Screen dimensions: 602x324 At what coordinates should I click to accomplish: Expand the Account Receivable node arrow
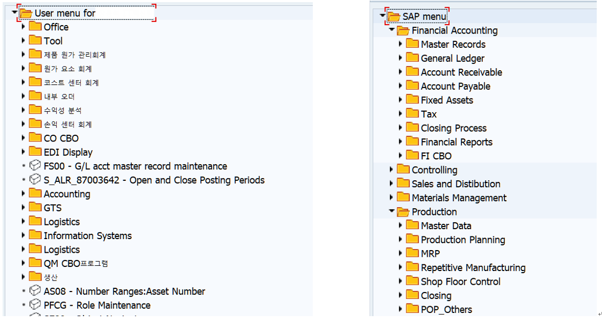click(x=400, y=72)
